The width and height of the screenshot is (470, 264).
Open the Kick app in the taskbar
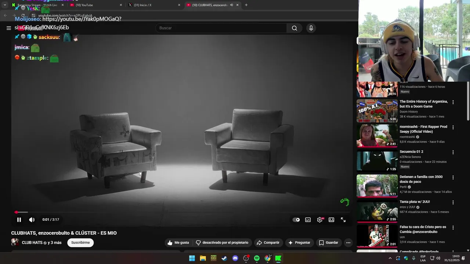pos(278,258)
